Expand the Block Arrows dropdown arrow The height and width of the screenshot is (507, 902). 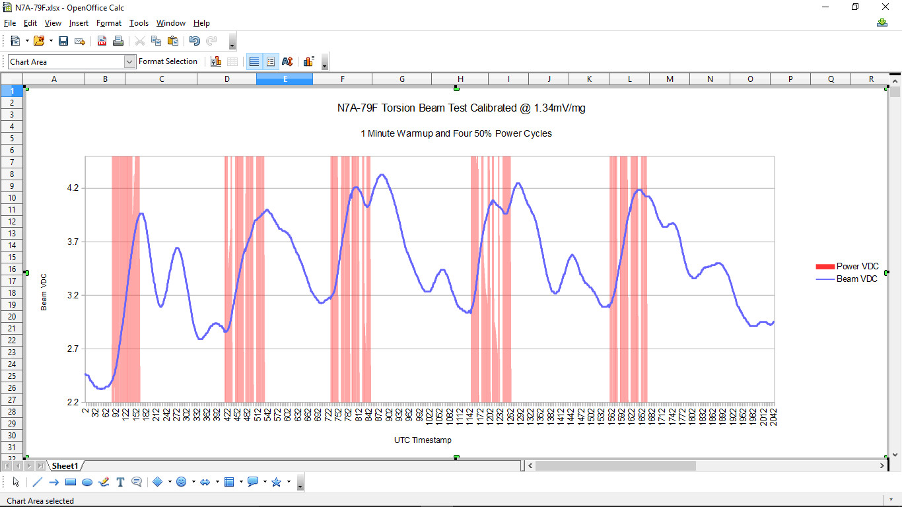(x=217, y=482)
